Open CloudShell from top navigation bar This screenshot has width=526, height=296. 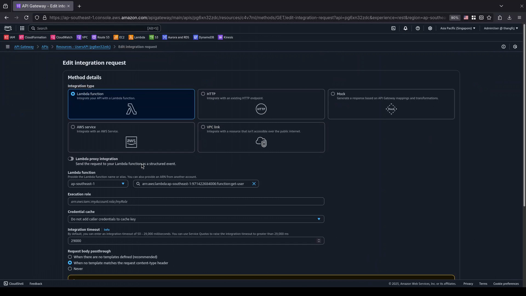pos(393,28)
